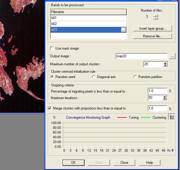Increase maximum number of output clusters
Screen dimensions: 180x170
coord(165,63)
